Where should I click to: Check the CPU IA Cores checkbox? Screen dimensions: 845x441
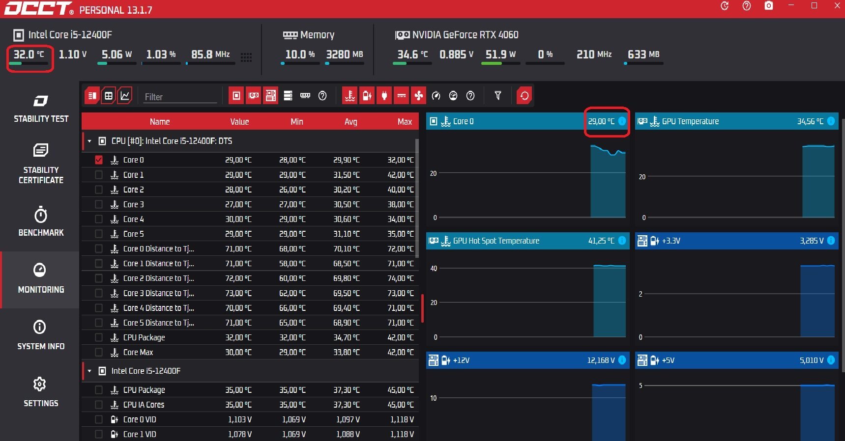[99, 405]
